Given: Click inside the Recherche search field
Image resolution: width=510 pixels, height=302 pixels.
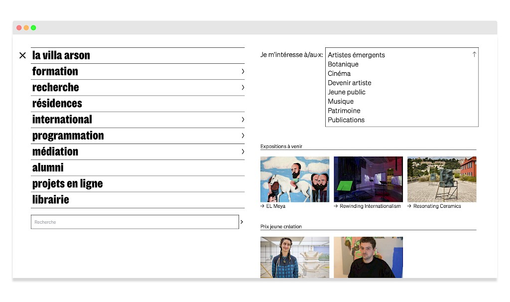Looking at the screenshot, I should pos(134,222).
